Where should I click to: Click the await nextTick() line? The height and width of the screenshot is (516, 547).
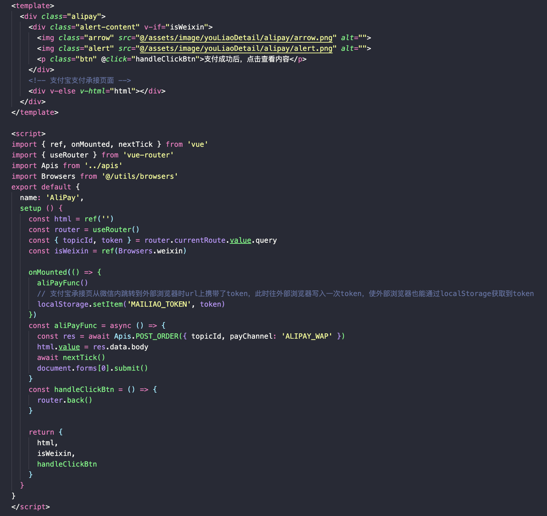click(71, 358)
